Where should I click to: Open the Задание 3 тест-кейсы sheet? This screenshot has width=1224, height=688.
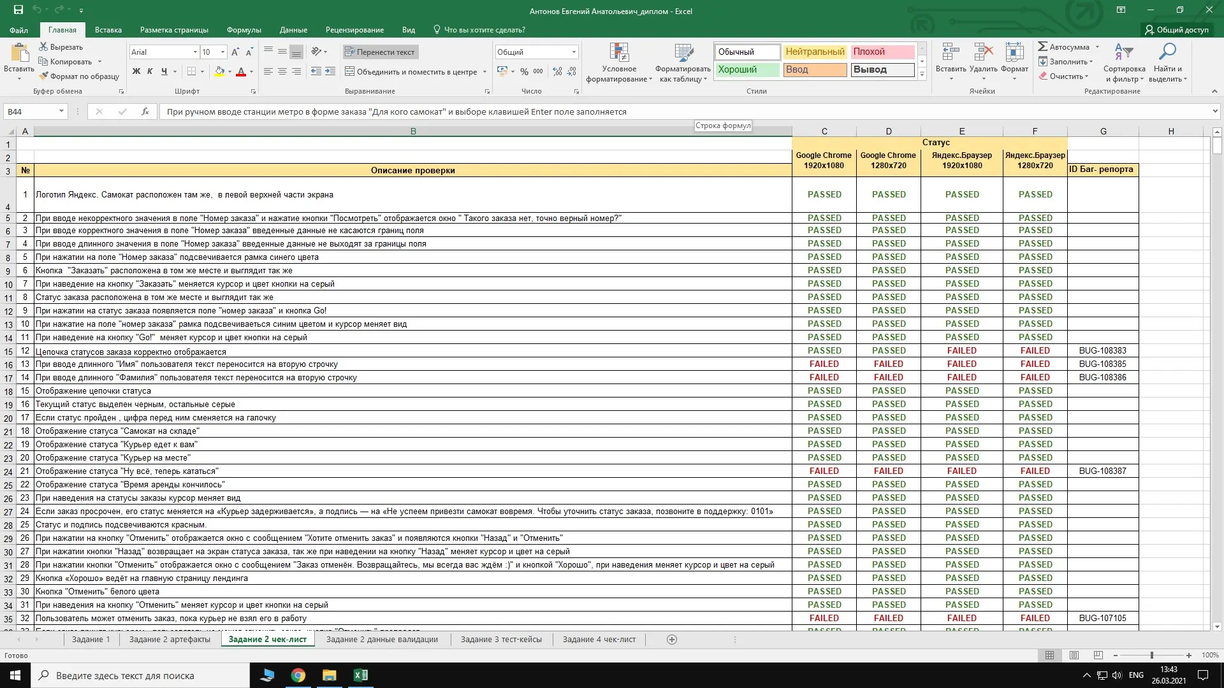click(x=501, y=640)
